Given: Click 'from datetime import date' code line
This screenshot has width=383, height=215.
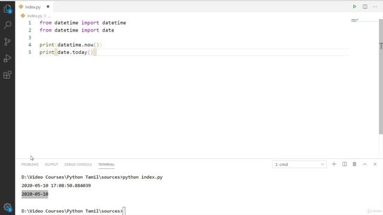Looking at the screenshot, I should click(77, 30).
